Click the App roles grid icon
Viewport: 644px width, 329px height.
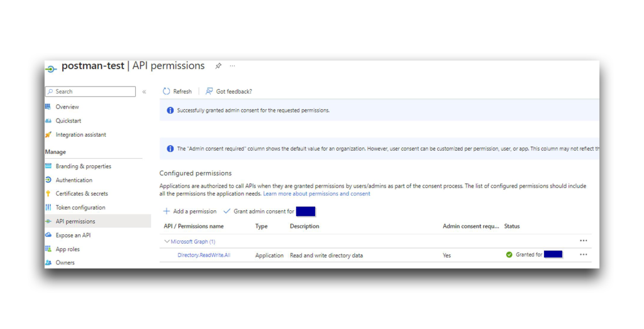point(48,249)
